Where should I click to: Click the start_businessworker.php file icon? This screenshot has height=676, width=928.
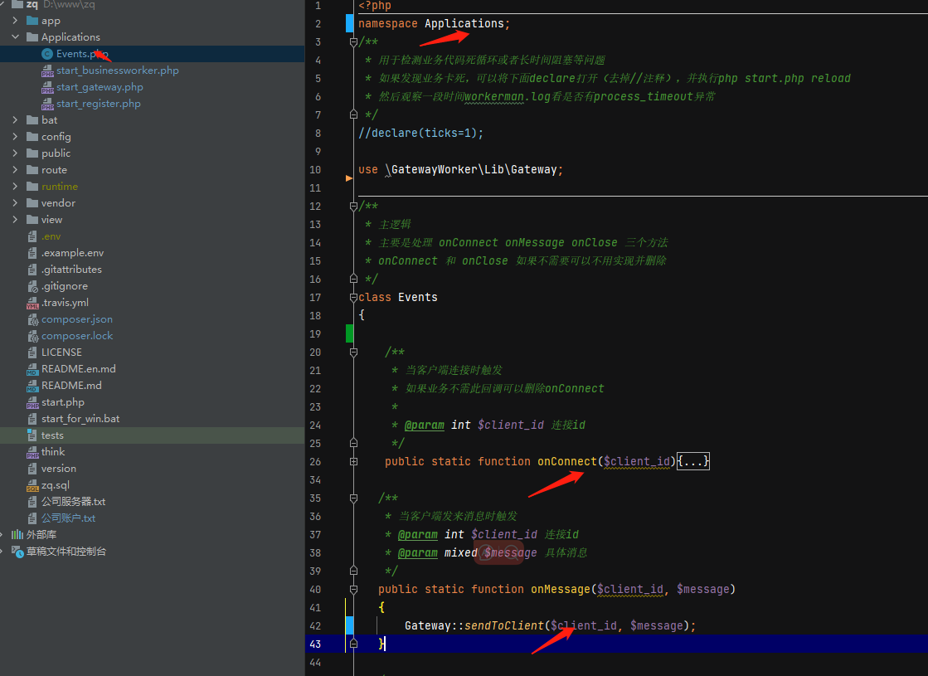point(47,71)
